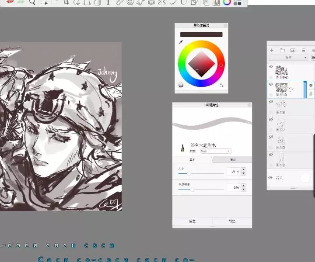Screen dimensions: 315x262
Task: Click the saturation diamond in color wheel
Action: 201,64
